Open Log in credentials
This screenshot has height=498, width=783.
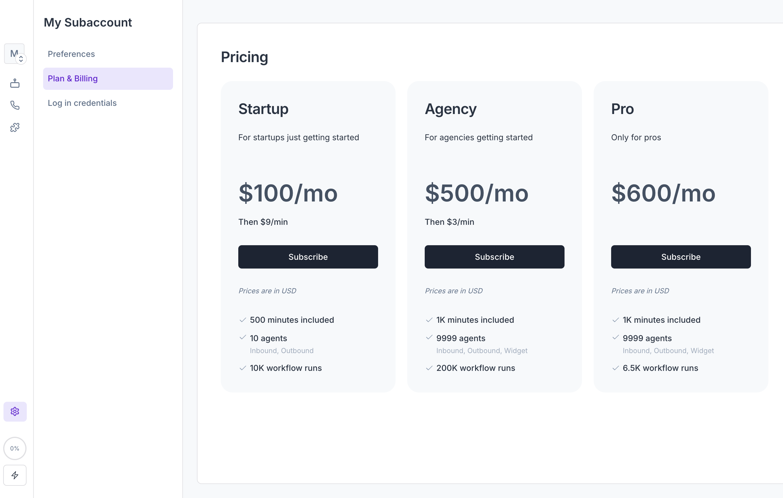tap(82, 103)
